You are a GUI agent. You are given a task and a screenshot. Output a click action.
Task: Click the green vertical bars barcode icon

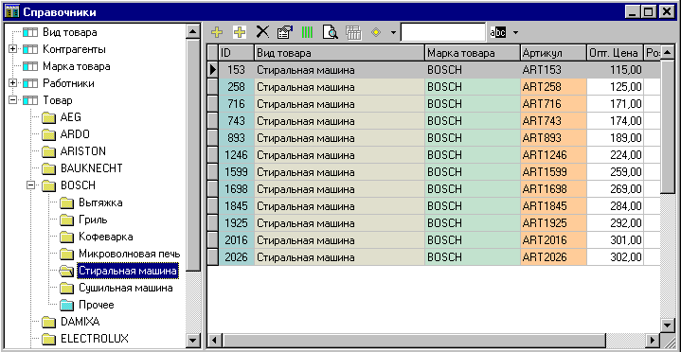[308, 32]
